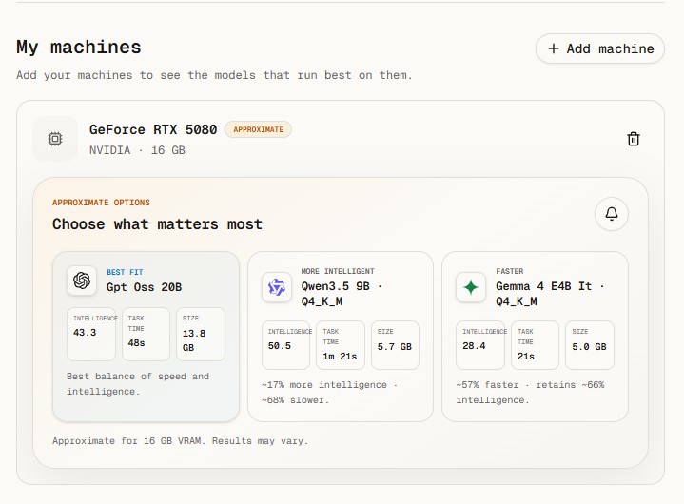Click the Intelligence 50.5 stat box
Viewport: 684px width, 504px height.
285,345
